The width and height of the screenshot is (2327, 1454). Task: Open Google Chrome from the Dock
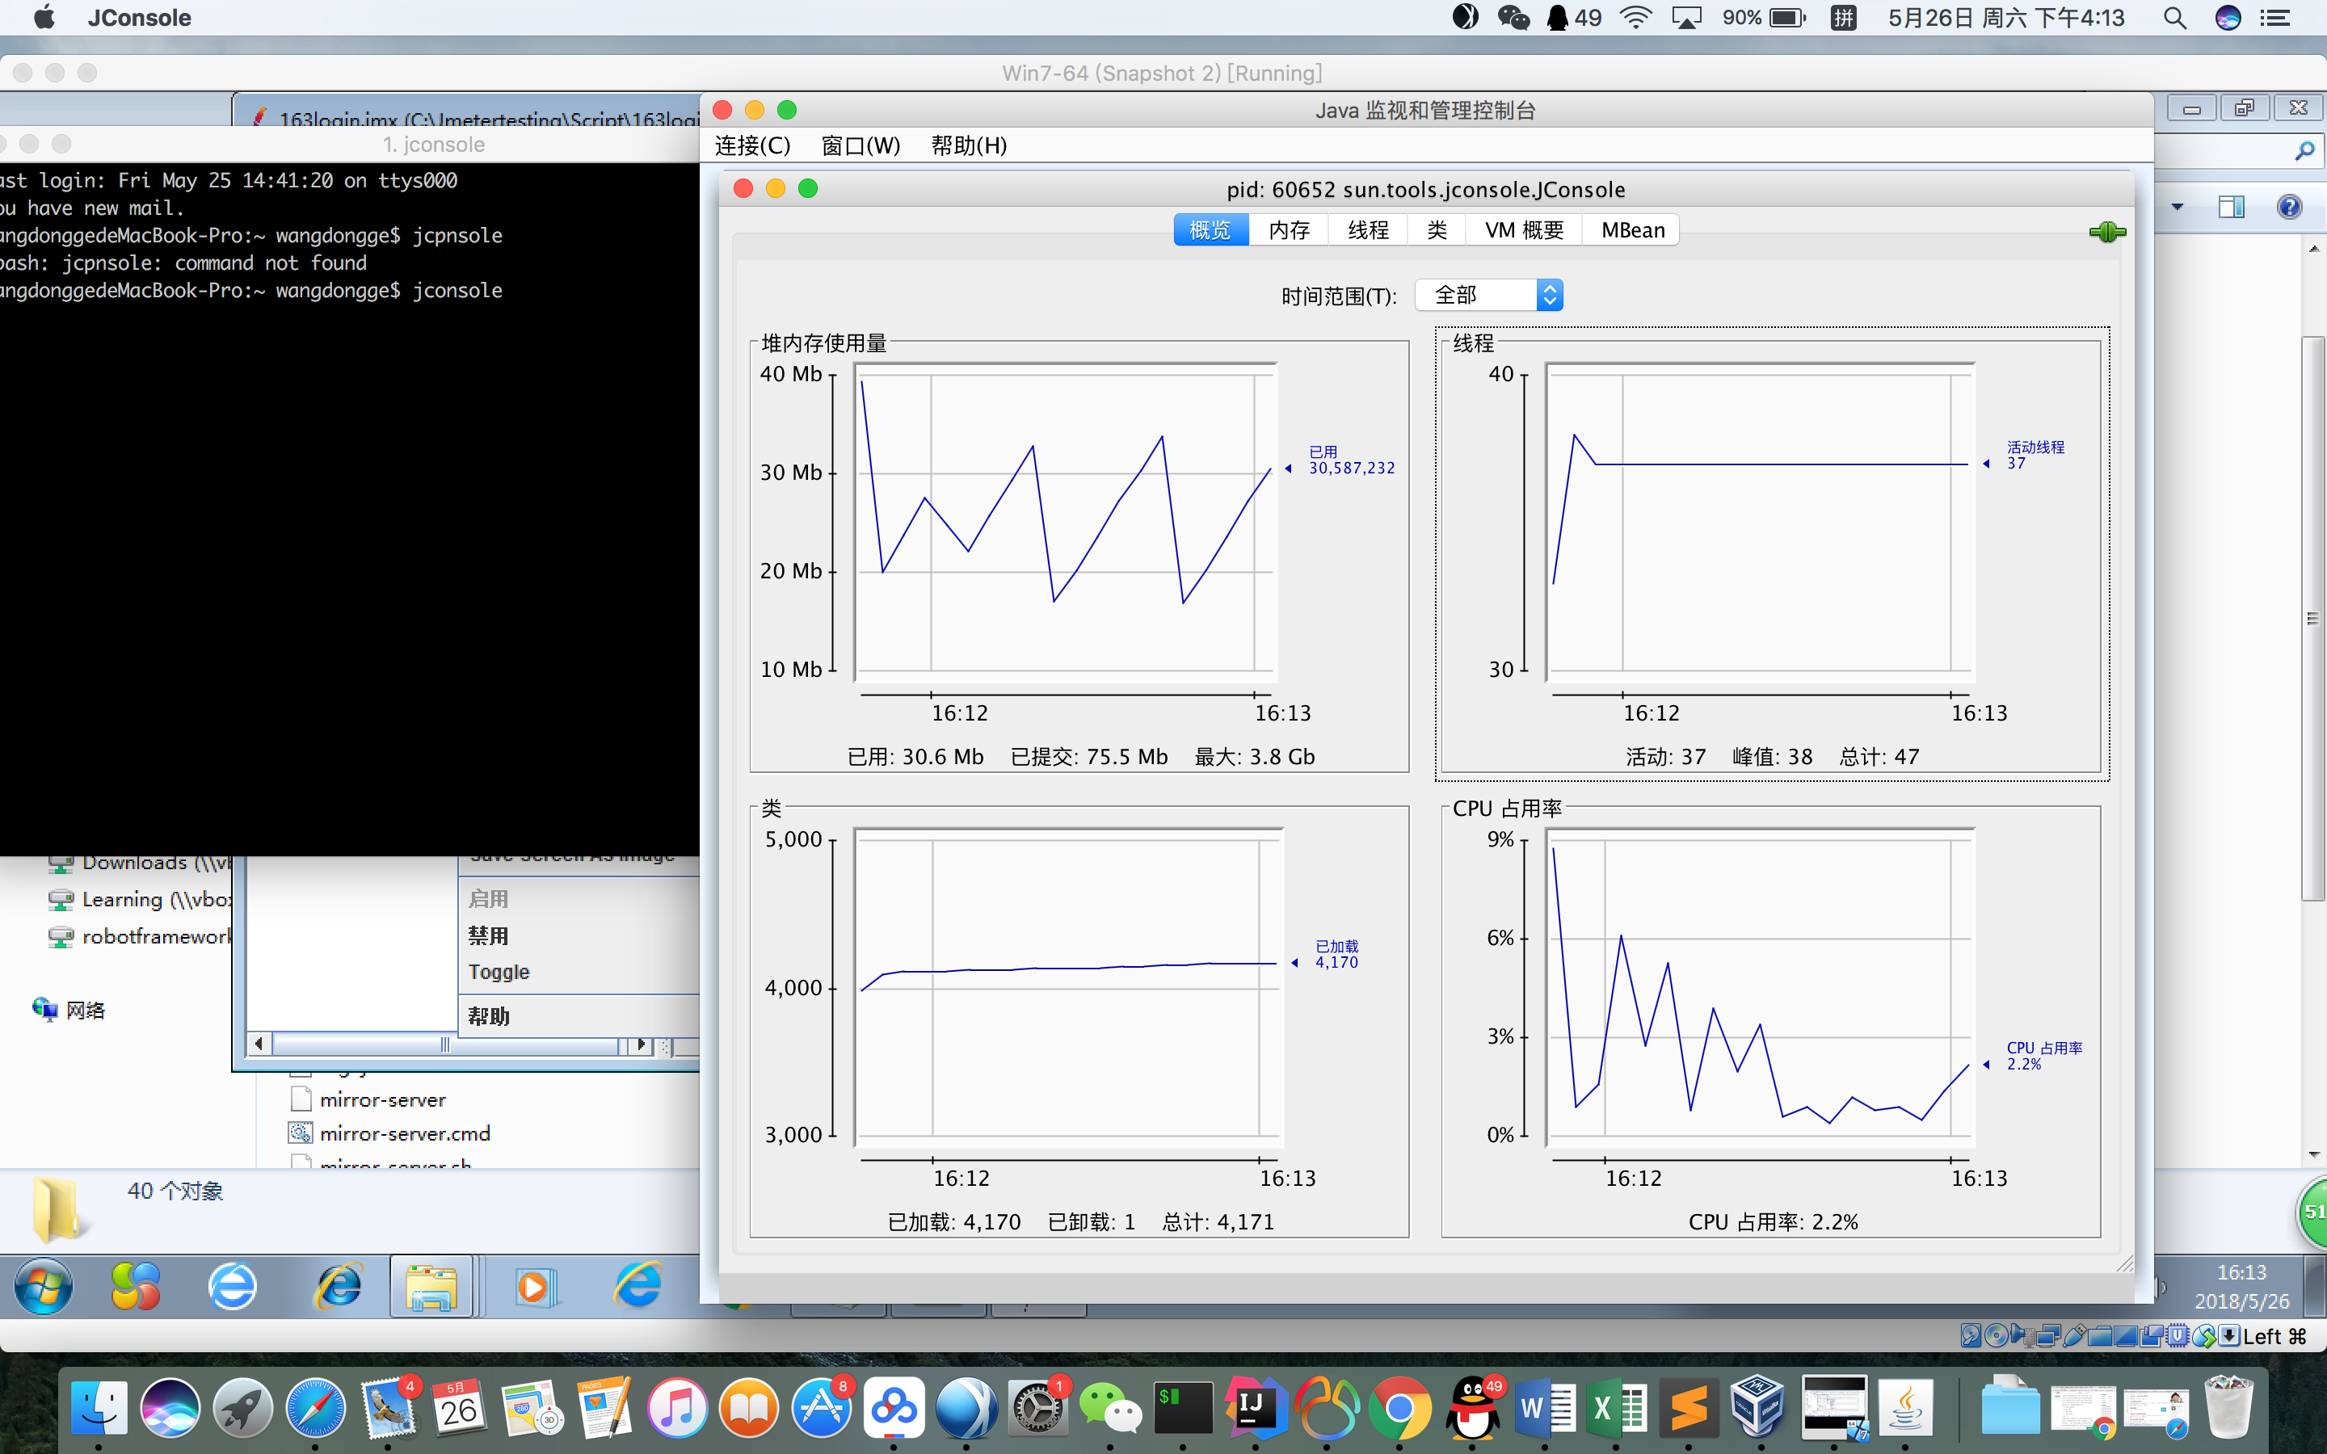1399,1409
